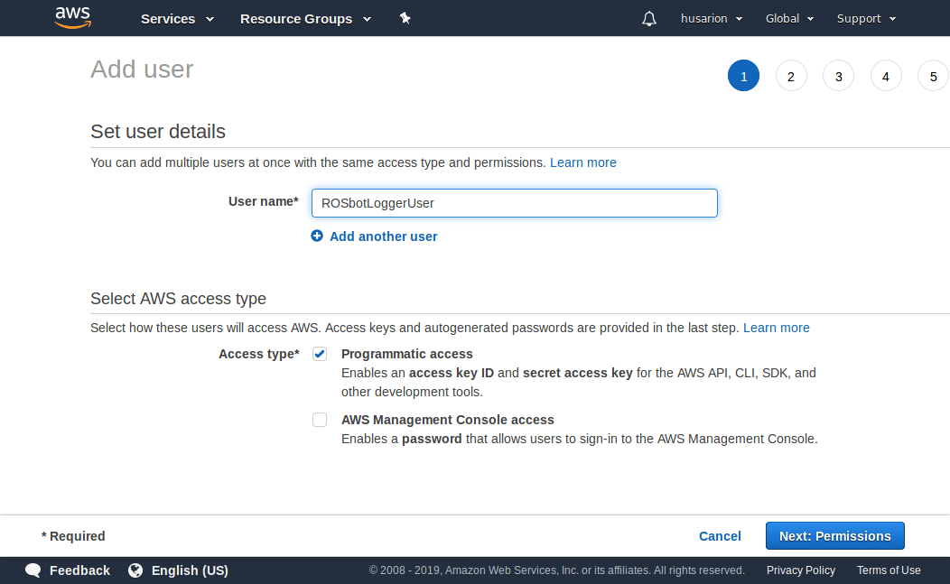Jump to wizard step 3
950x584 pixels.
(839, 77)
